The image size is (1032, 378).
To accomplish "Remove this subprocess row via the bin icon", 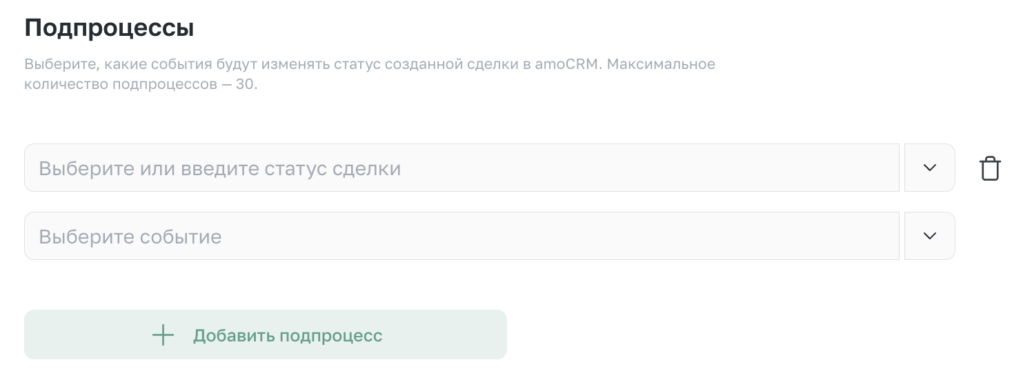I will pyautogui.click(x=990, y=168).
